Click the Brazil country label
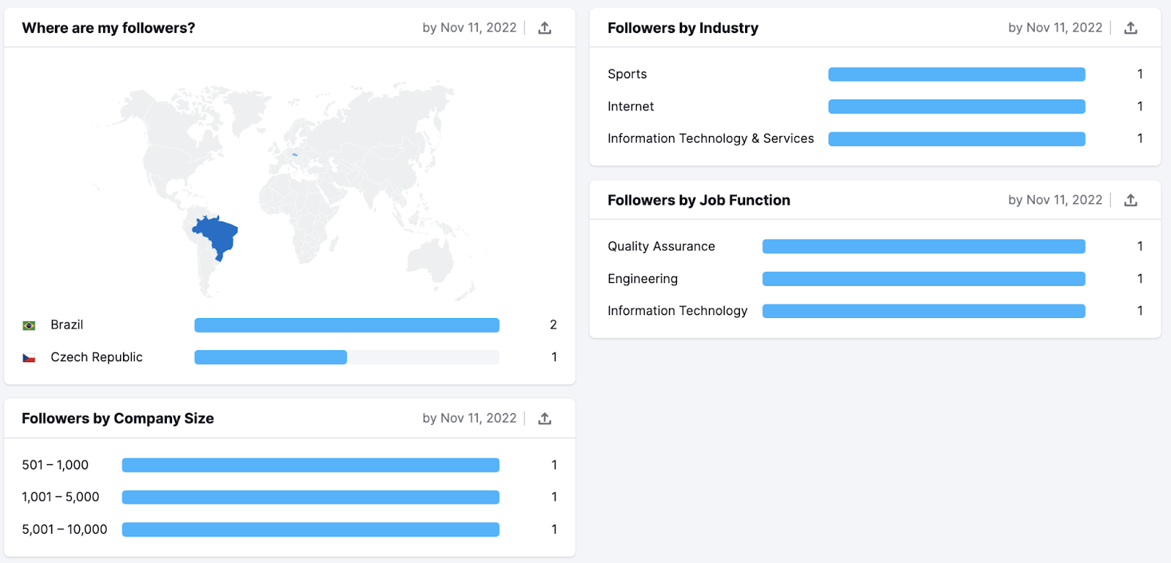1171x563 pixels. click(x=66, y=325)
